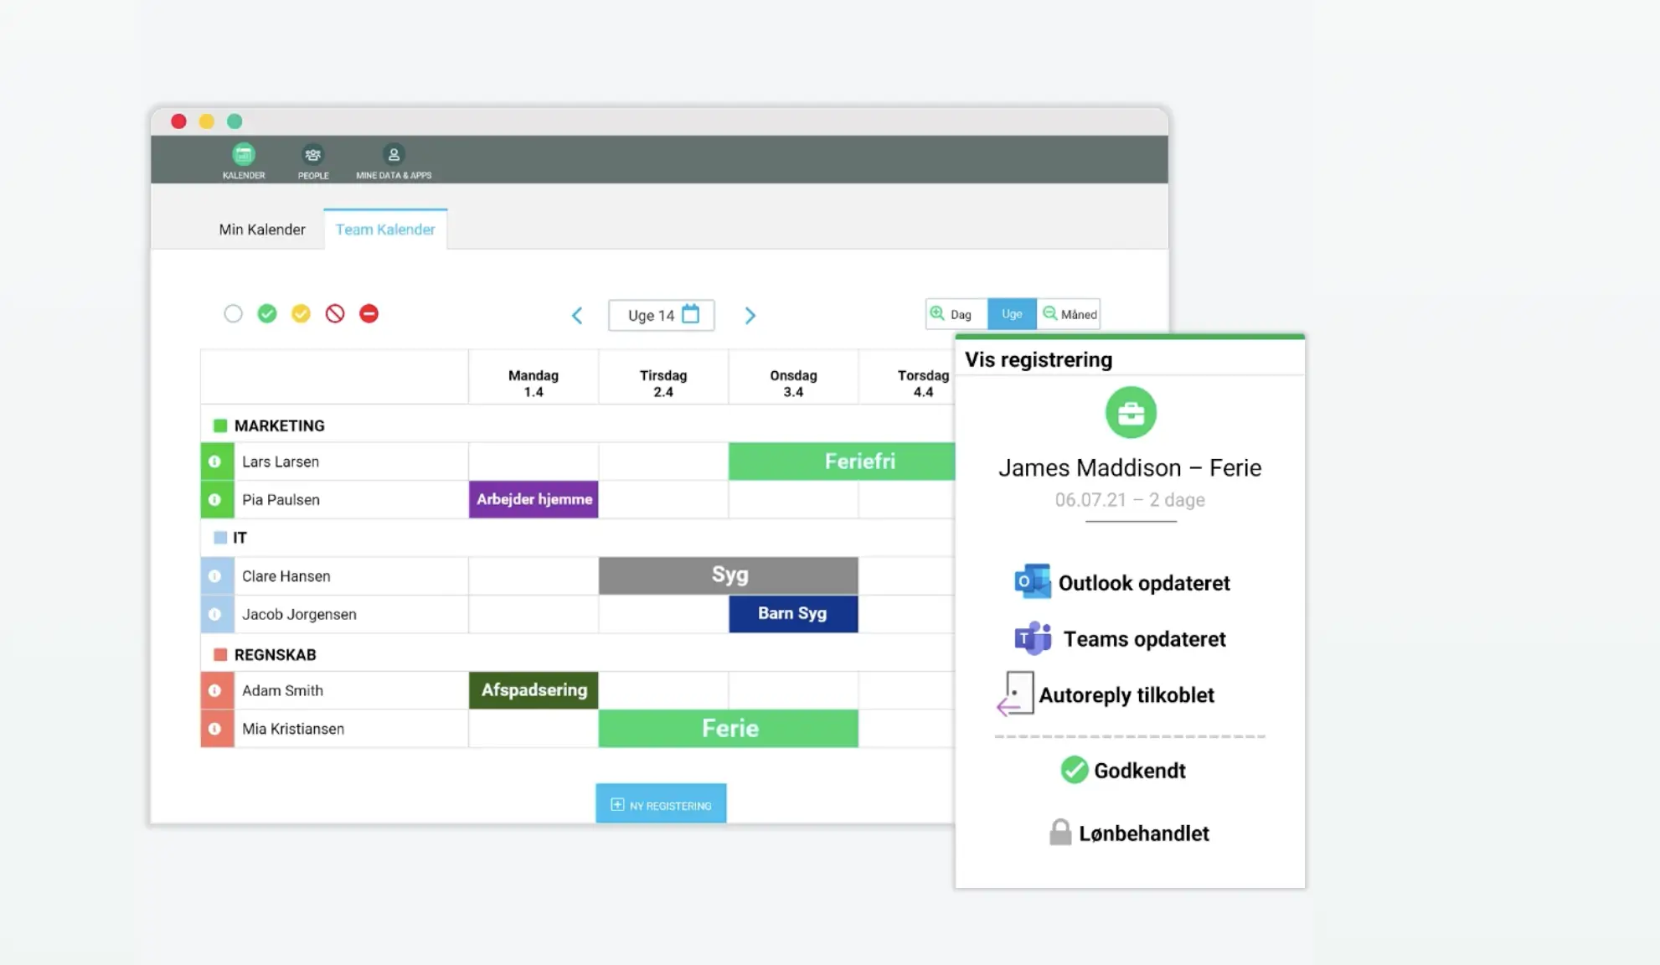
Task: Click the Microsoft Teams icon
Action: [1033, 638]
